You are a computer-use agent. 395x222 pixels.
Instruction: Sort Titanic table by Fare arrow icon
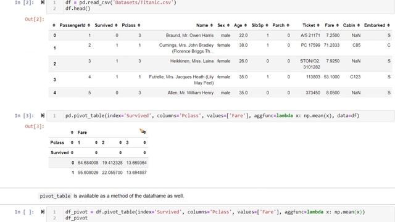point(338,25)
